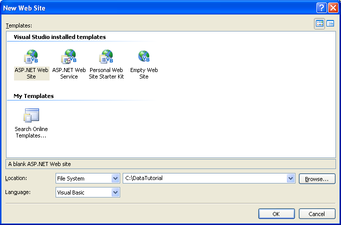
Task: Click the New Web Site title bar
Action: point(150,7)
